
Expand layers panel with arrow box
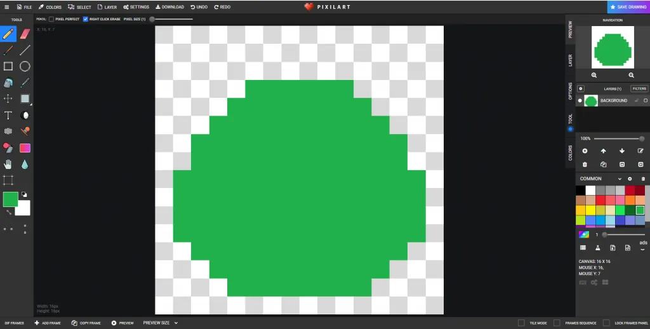(x=581, y=89)
